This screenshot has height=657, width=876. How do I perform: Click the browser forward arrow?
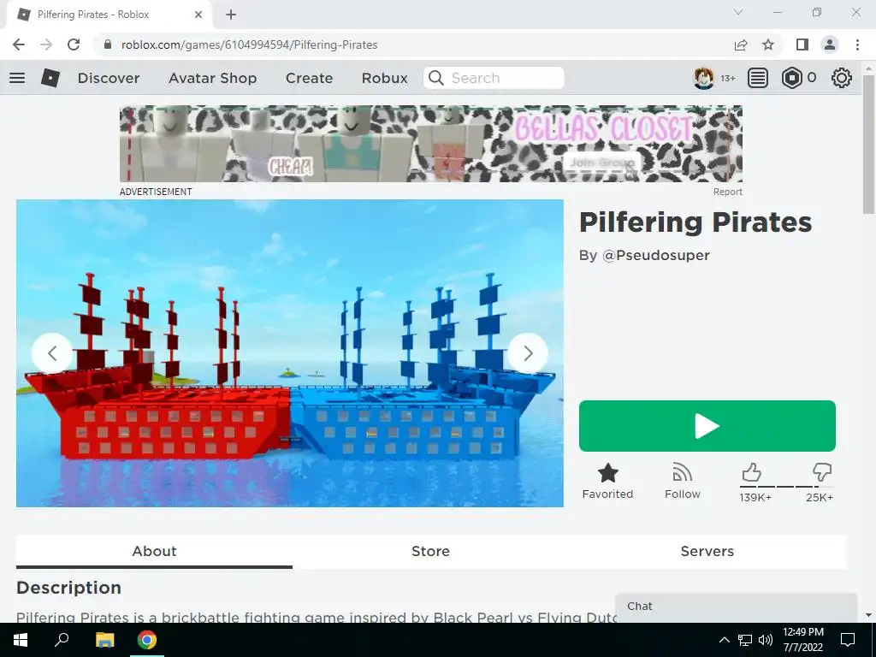pyautogui.click(x=46, y=44)
